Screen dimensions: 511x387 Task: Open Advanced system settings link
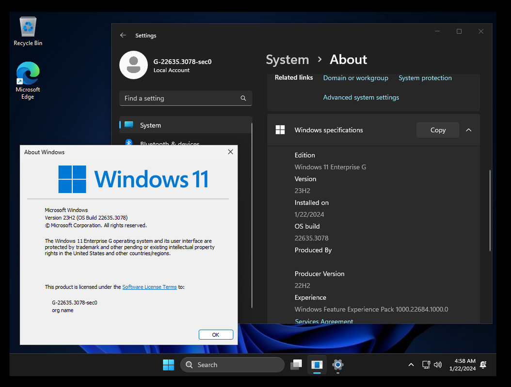(361, 98)
